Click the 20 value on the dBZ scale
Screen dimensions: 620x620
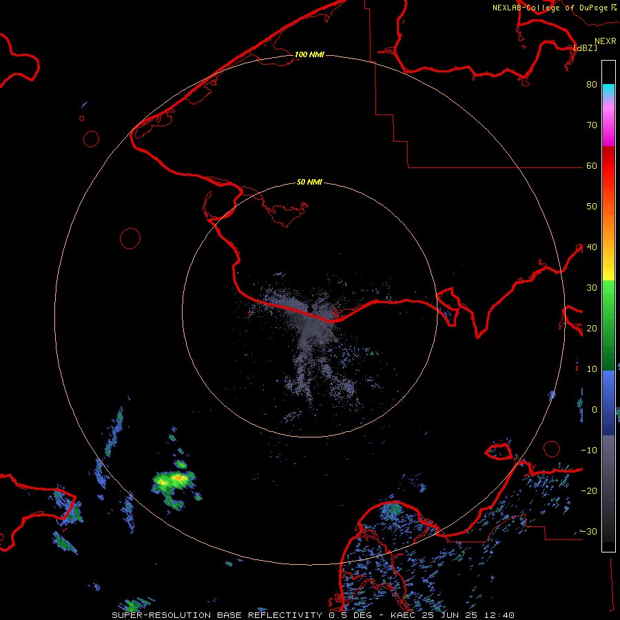point(592,328)
